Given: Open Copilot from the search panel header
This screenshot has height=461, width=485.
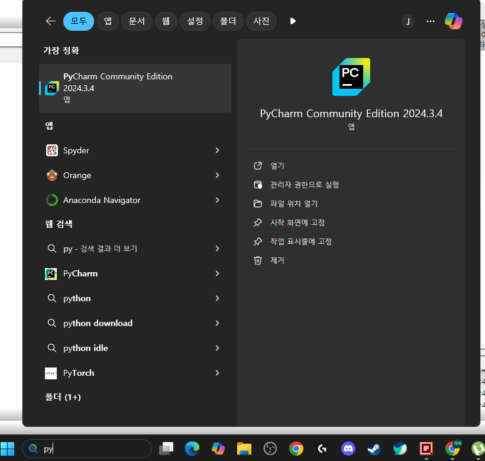Looking at the screenshot, I should [454, 21].
